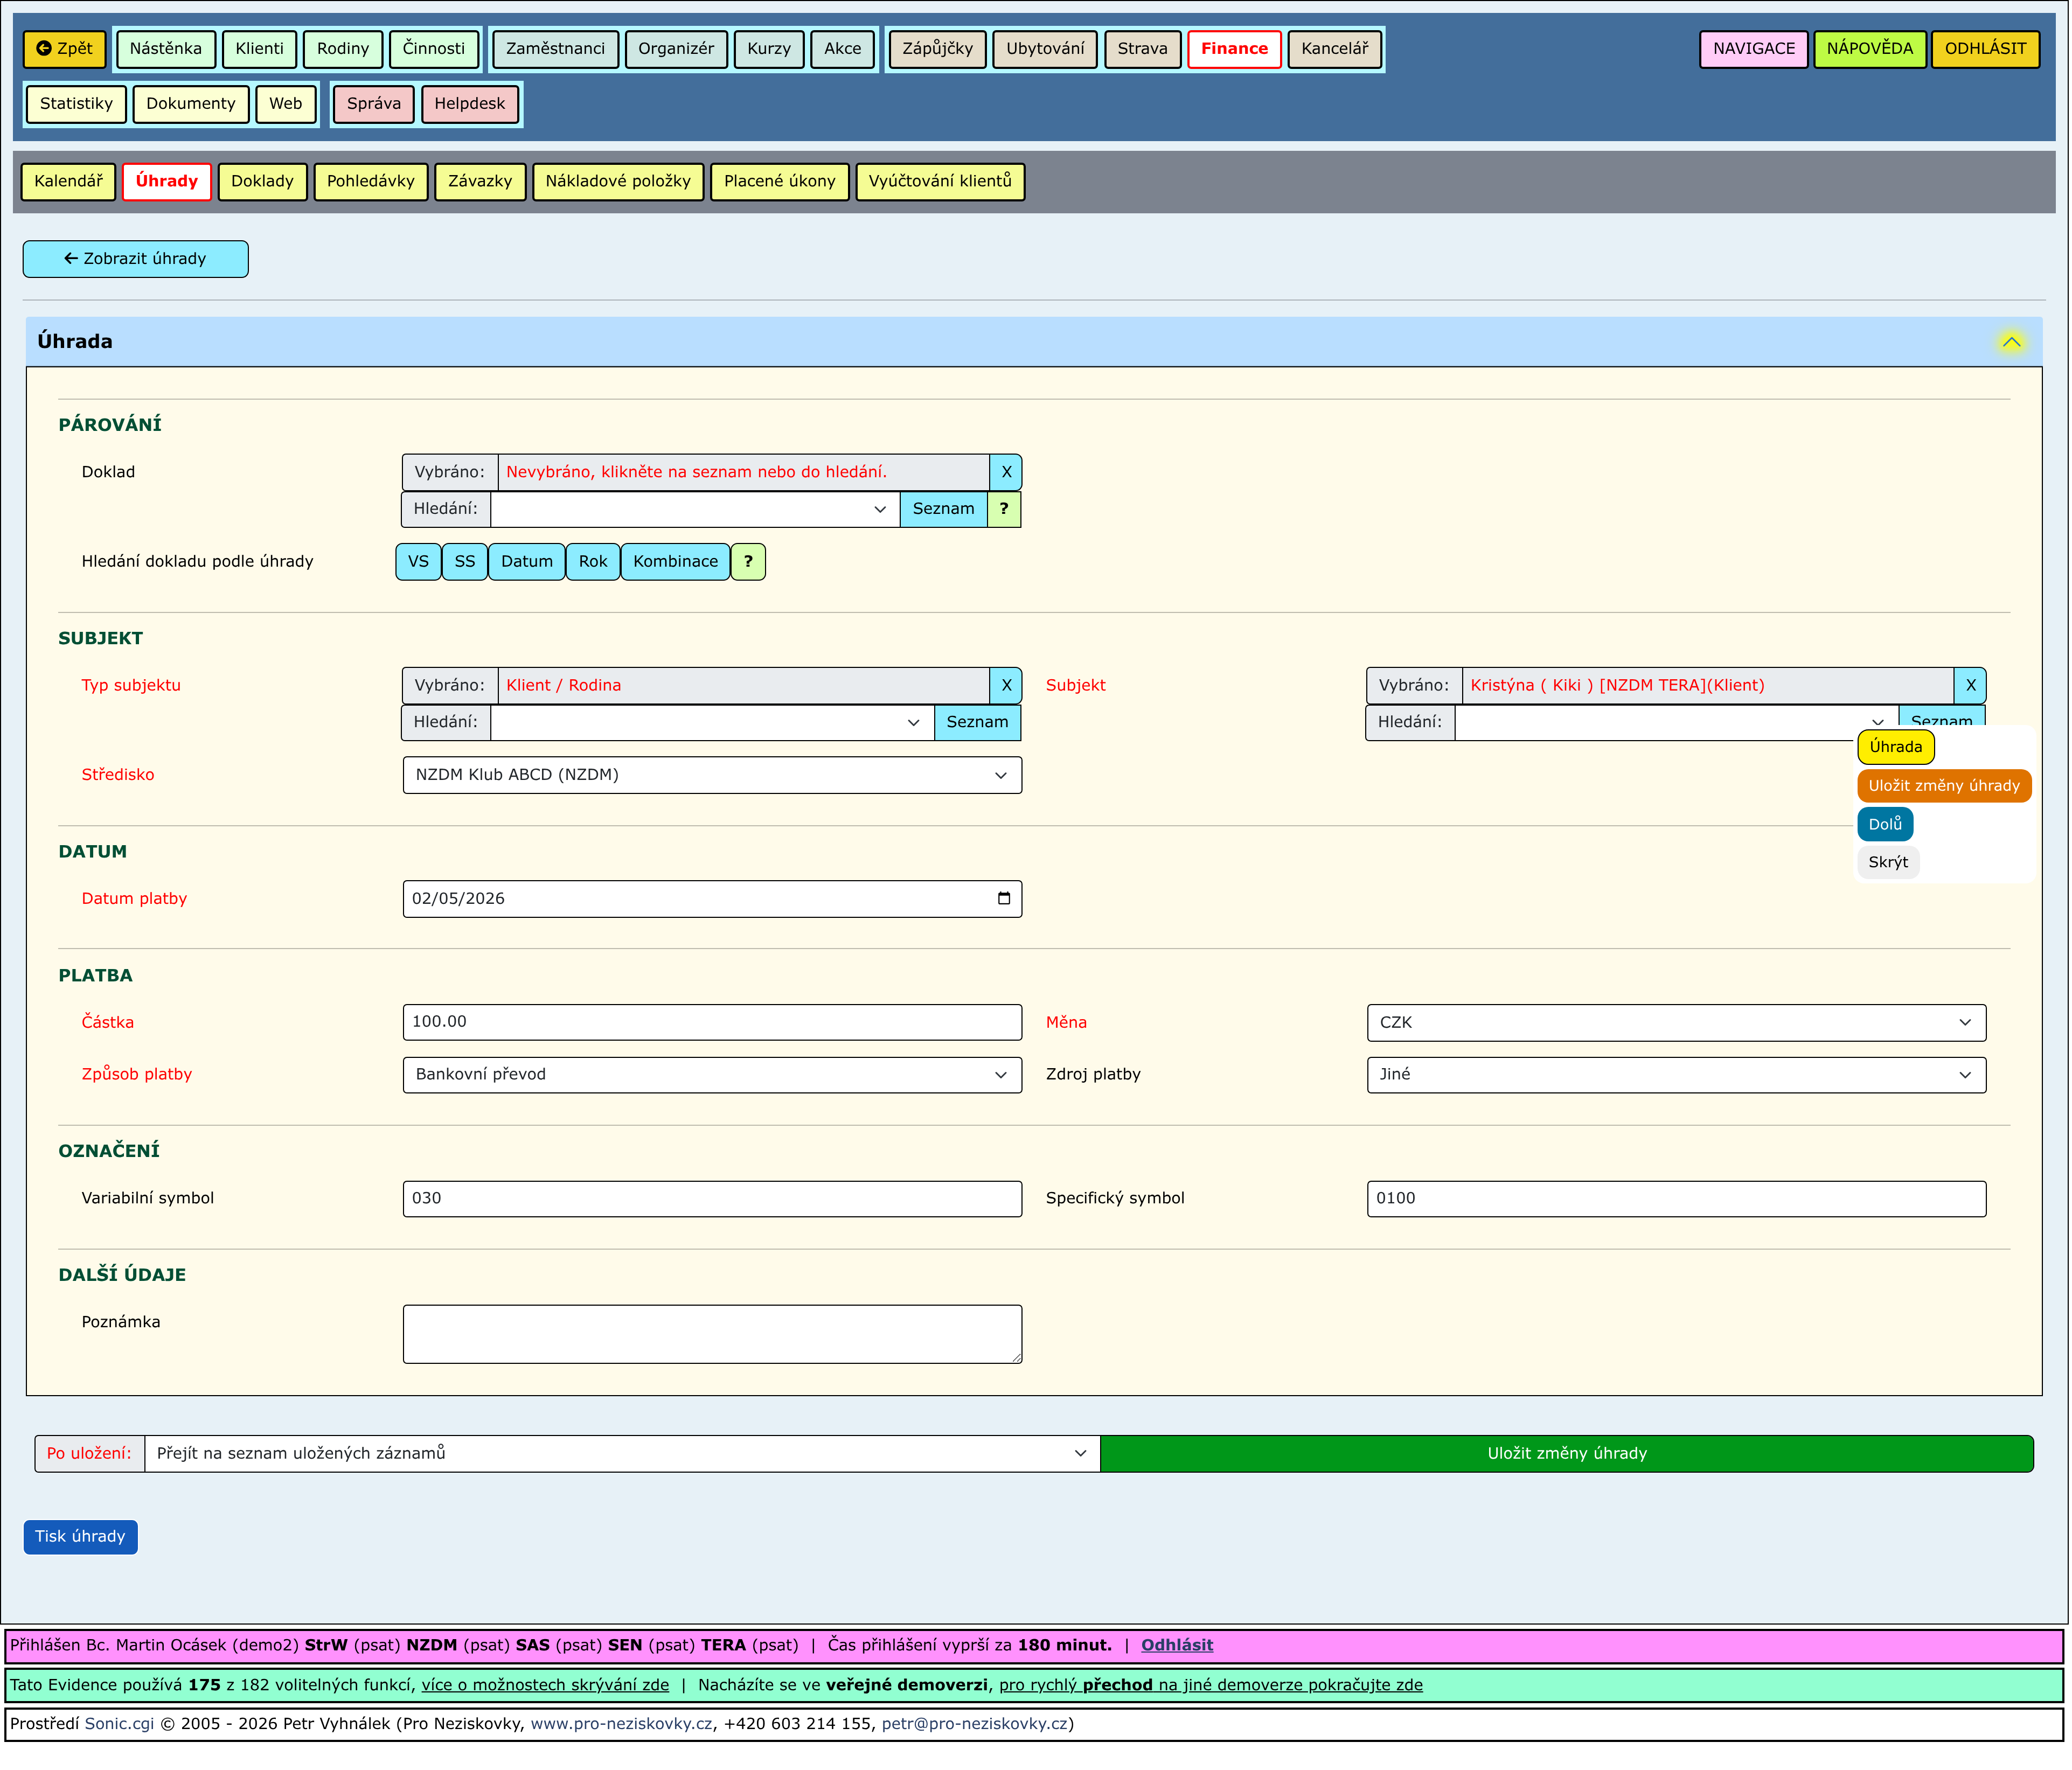Search document by VS button
Viewport: 2072px width, 1770px height.
tap(418, 562)
